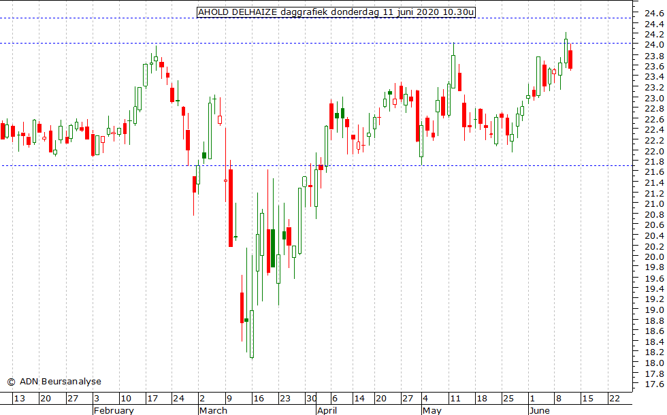Image resolution: width=667 pixels, height=415 pixels.
Task: Click the 22.6 axis value
Action: [654, 120]
